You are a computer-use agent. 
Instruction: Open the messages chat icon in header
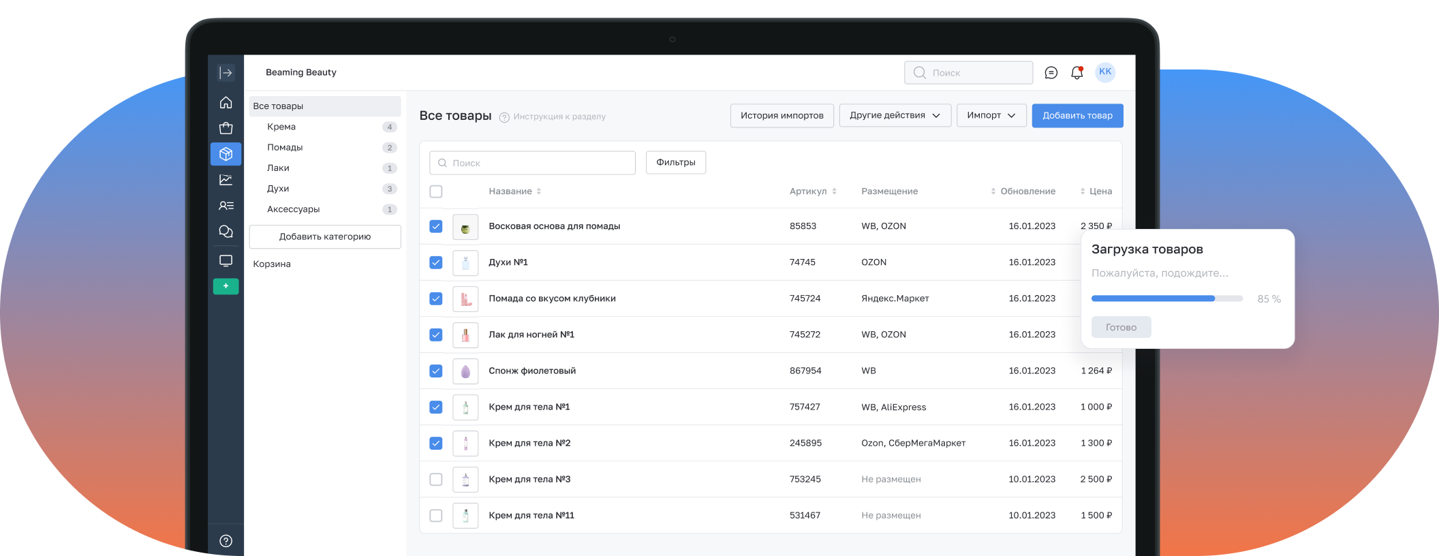point(1051,73)
